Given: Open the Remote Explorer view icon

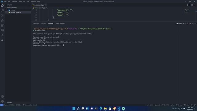Looking at the screenshot, I should tap(2, 30).
